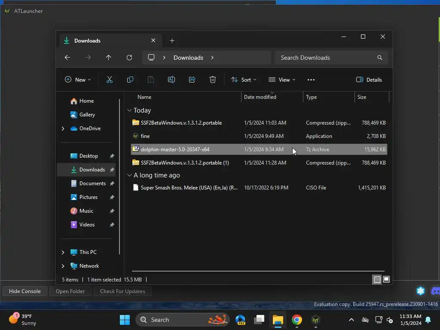Click the snowflake icon in ATLauncher
This screenshot has height=330, width=440.
point(420,291)
